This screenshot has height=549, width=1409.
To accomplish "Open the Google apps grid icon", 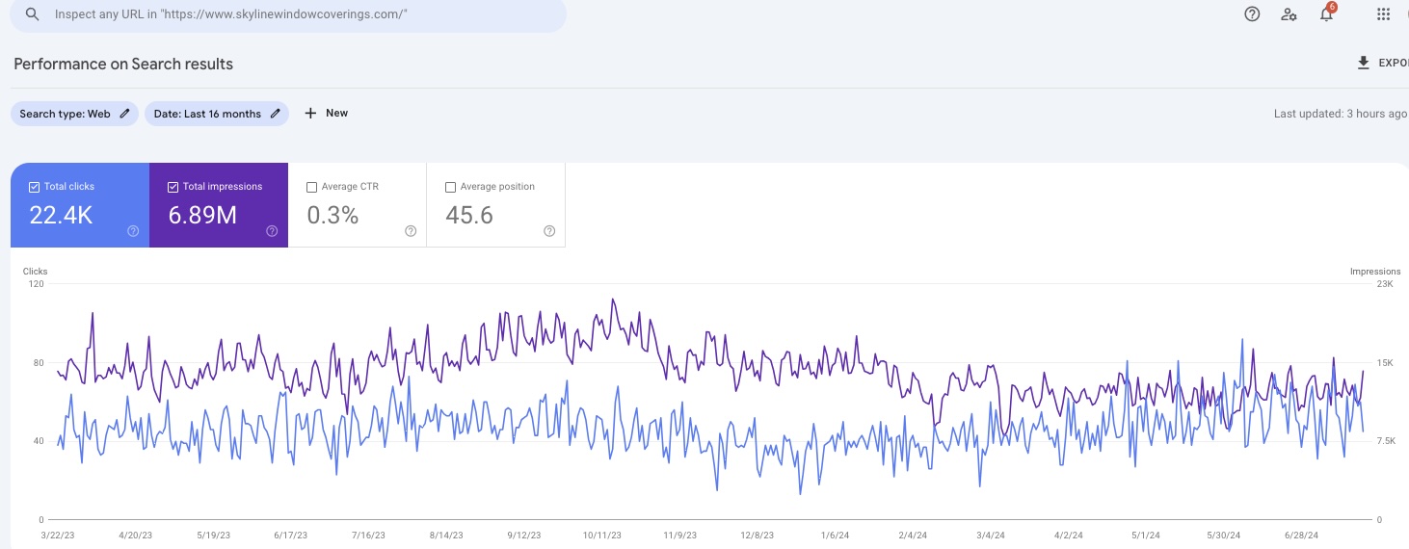I will (1384, 14).
